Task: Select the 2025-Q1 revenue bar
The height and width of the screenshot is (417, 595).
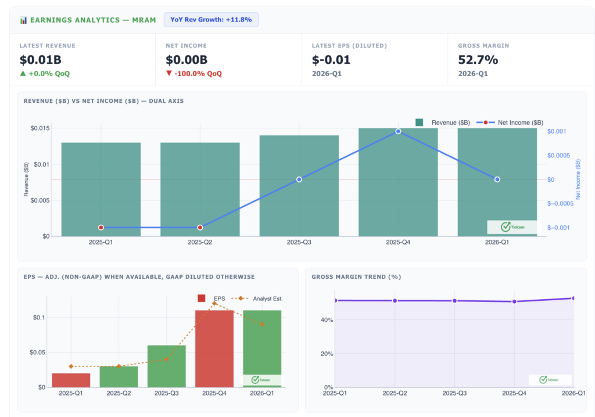Action: click(101, 189)
